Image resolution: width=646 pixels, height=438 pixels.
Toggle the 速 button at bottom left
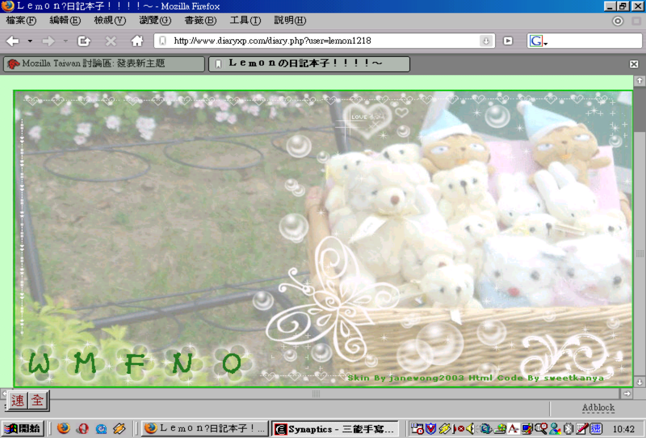point(18,400)
